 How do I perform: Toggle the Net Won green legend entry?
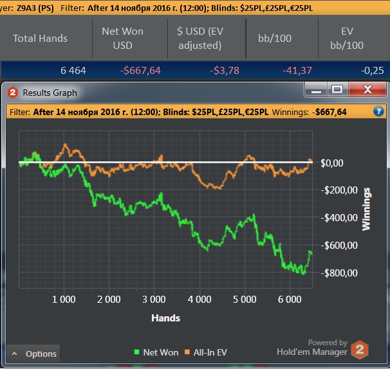(x=156, y=352)
